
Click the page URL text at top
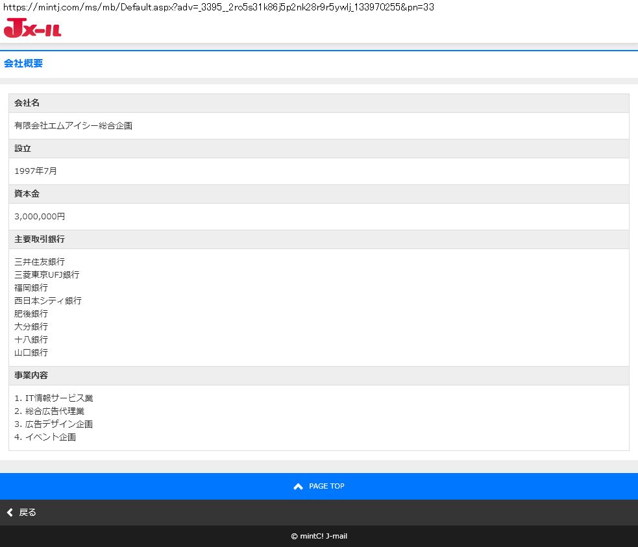(218, 7)
